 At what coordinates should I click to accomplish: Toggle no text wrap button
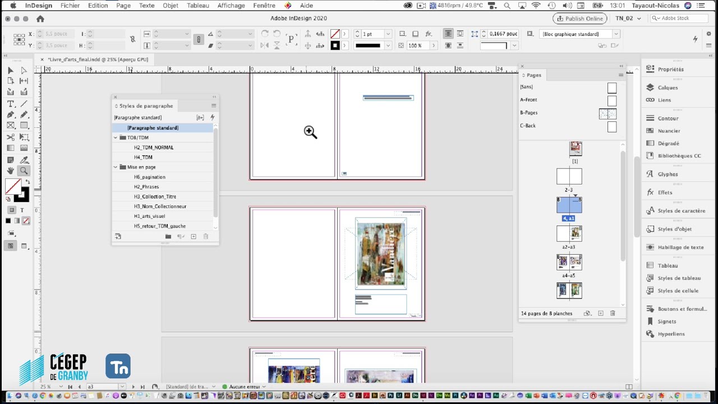448,34
